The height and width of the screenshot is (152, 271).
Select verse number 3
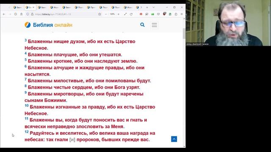25,40
